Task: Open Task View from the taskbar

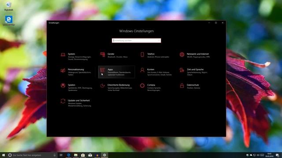Action: [61, 155]
